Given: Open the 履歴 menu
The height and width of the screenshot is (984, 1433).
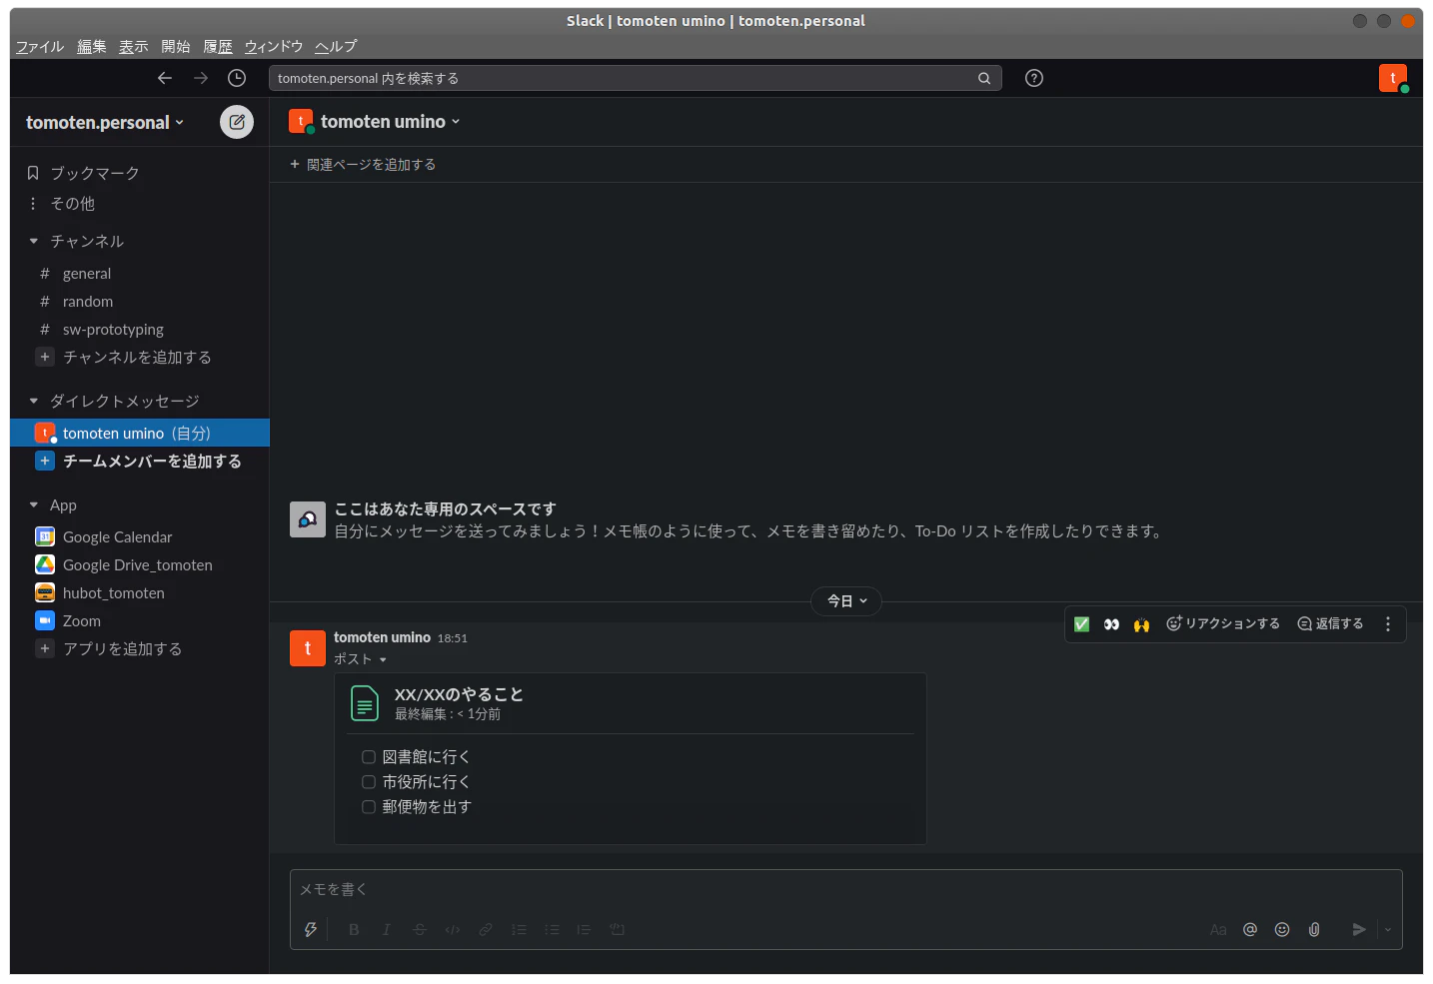Looking at the screenshot, I should click(217, 46).
